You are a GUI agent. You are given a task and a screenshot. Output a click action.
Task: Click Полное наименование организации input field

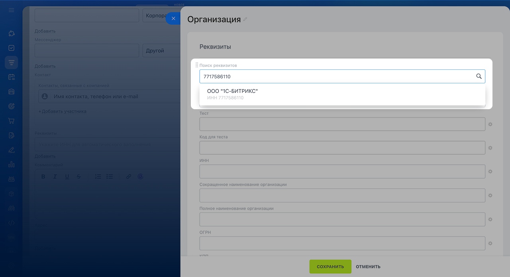coord(342,219)
